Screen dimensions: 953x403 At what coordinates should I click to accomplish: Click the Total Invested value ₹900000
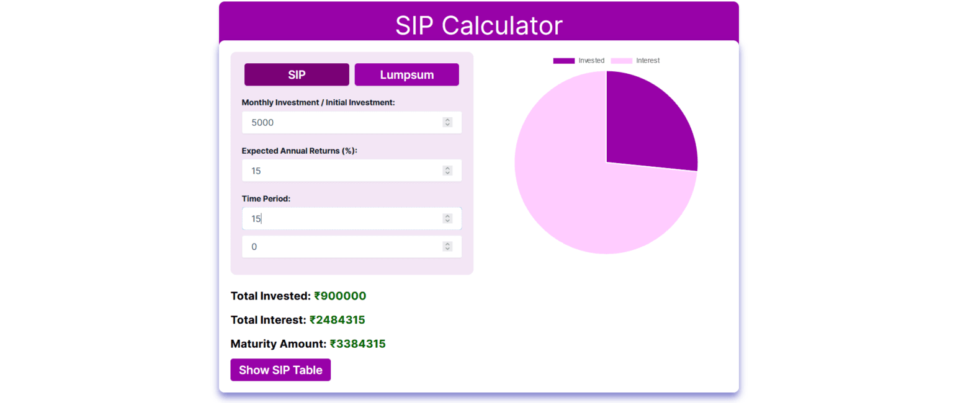(340, 296)
